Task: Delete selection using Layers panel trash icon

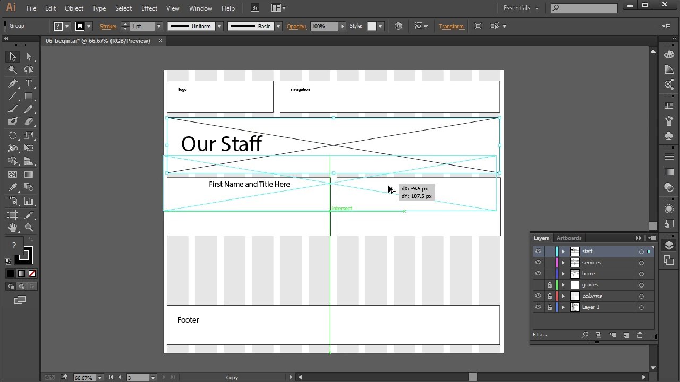Action: point(640,335)
